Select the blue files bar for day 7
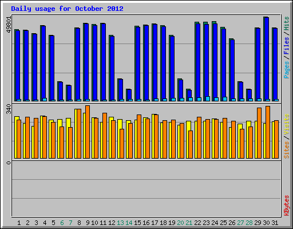Image resolution: width=293 pixels, height=229 pixels. pyautogui.click(x=69, y=93)
